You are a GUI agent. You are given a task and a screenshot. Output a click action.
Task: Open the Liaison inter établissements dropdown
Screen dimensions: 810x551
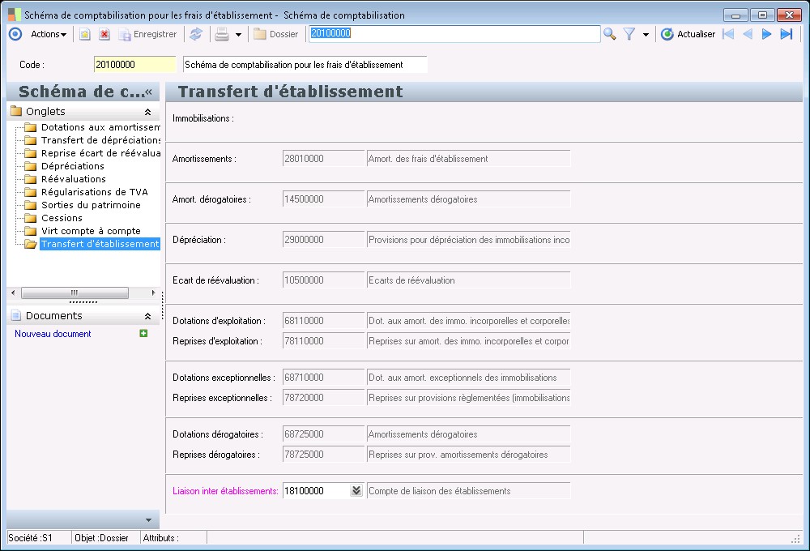(356, 491)
